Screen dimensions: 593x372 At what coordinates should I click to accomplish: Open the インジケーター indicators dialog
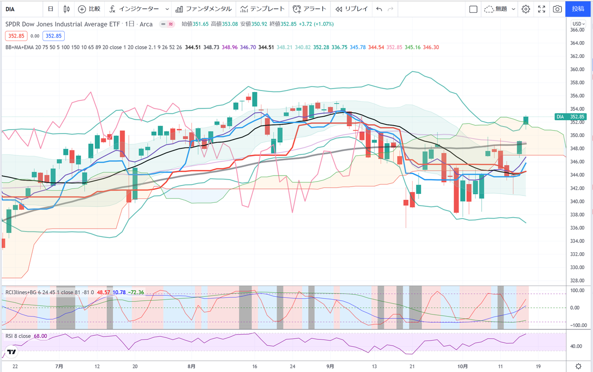tap(134, 9)
